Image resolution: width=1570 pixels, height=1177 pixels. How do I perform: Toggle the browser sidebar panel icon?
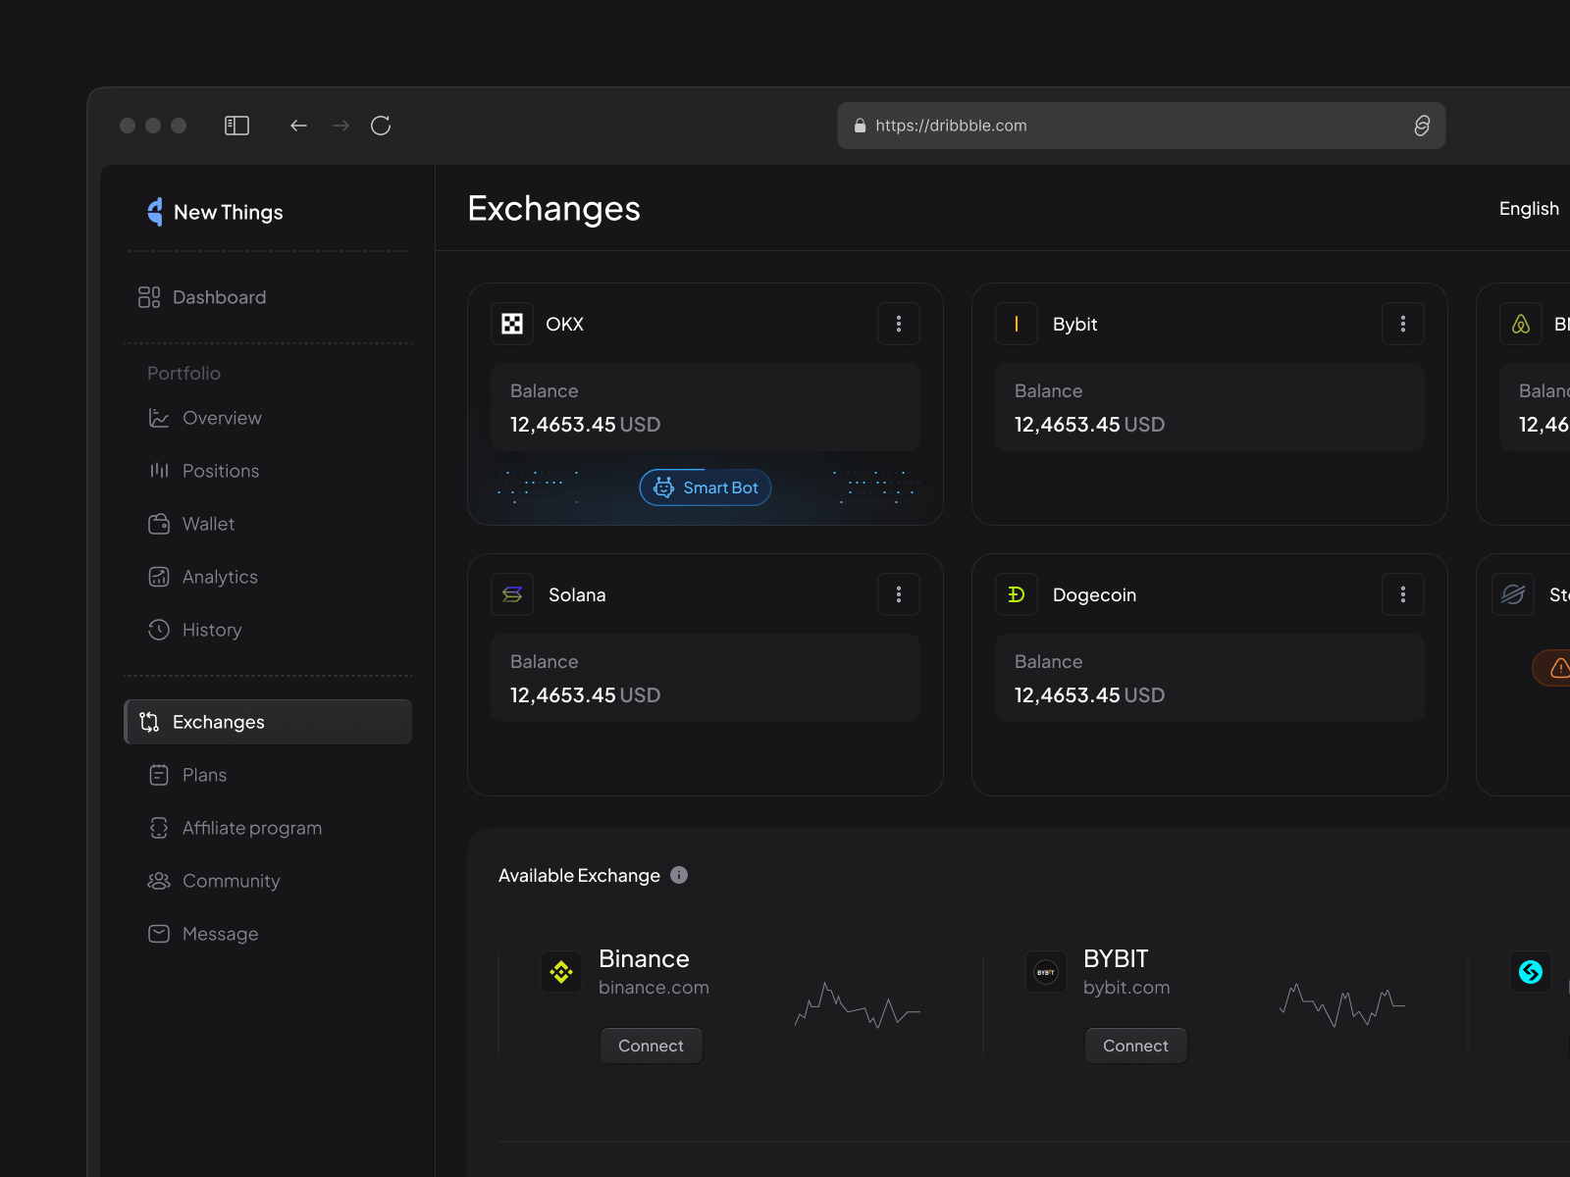pyautogui.click(x=236, y=126)
